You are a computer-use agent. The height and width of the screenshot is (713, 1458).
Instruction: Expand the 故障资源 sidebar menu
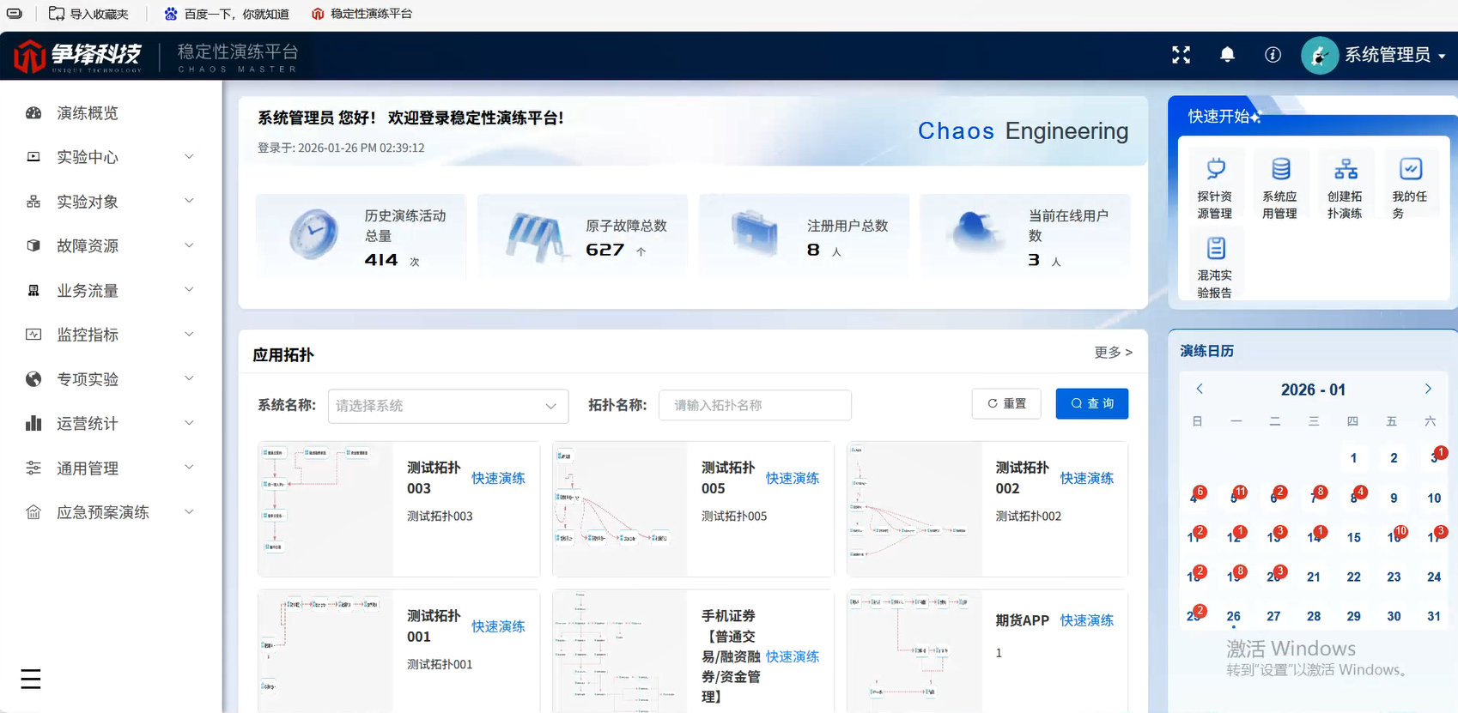tap(112, 246)
